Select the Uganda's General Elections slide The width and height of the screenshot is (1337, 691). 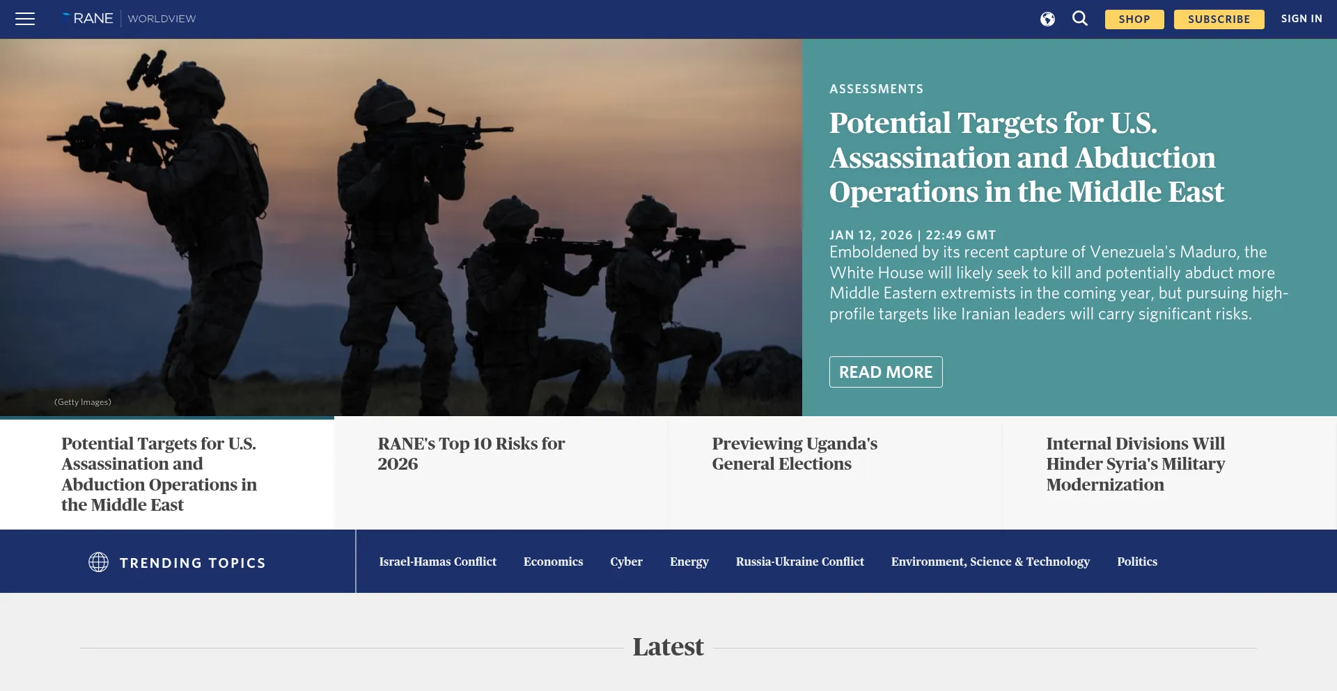795,453
